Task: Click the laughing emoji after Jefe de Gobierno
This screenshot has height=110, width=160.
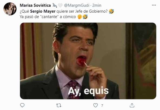Action: coord(111,11)
